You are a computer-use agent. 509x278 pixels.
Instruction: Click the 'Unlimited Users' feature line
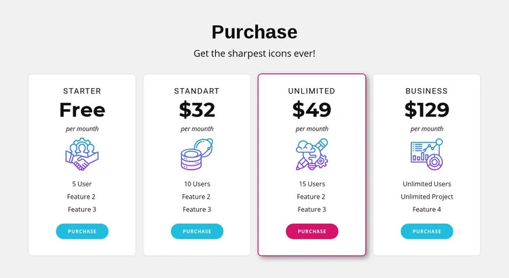click(x=427, y=184)
